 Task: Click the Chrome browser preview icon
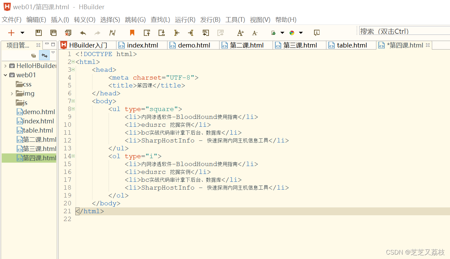(x=292, y=33)
